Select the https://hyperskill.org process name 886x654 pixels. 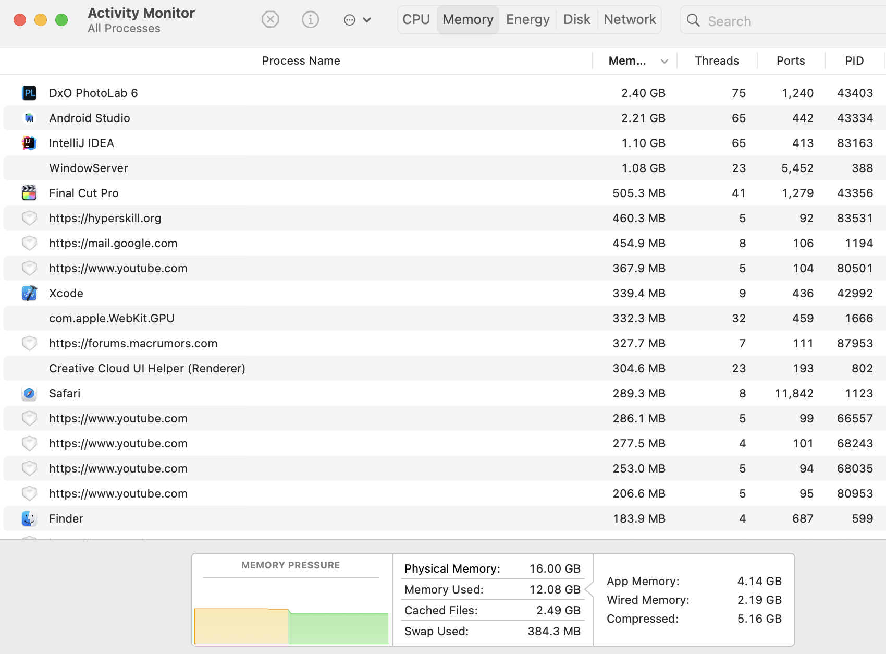[105, 218]
